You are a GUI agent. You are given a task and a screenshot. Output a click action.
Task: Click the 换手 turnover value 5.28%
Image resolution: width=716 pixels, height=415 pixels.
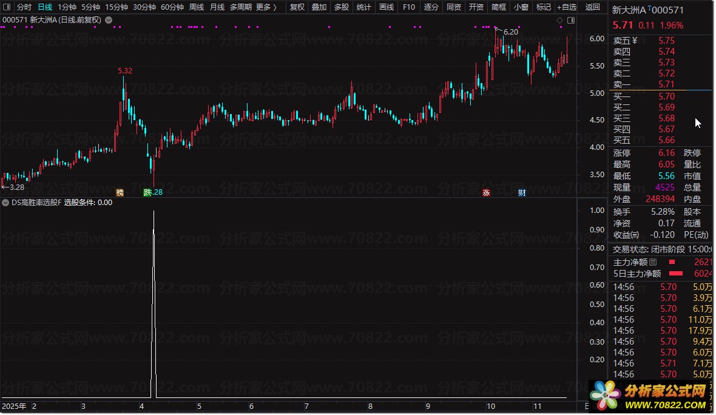click(663, 212)
